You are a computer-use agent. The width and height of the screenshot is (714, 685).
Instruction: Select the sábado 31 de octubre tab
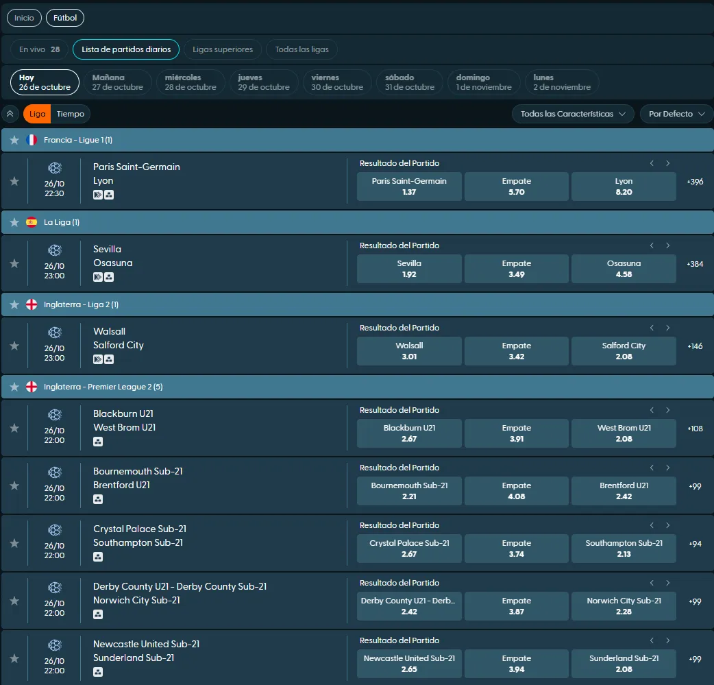click(409, 82)
